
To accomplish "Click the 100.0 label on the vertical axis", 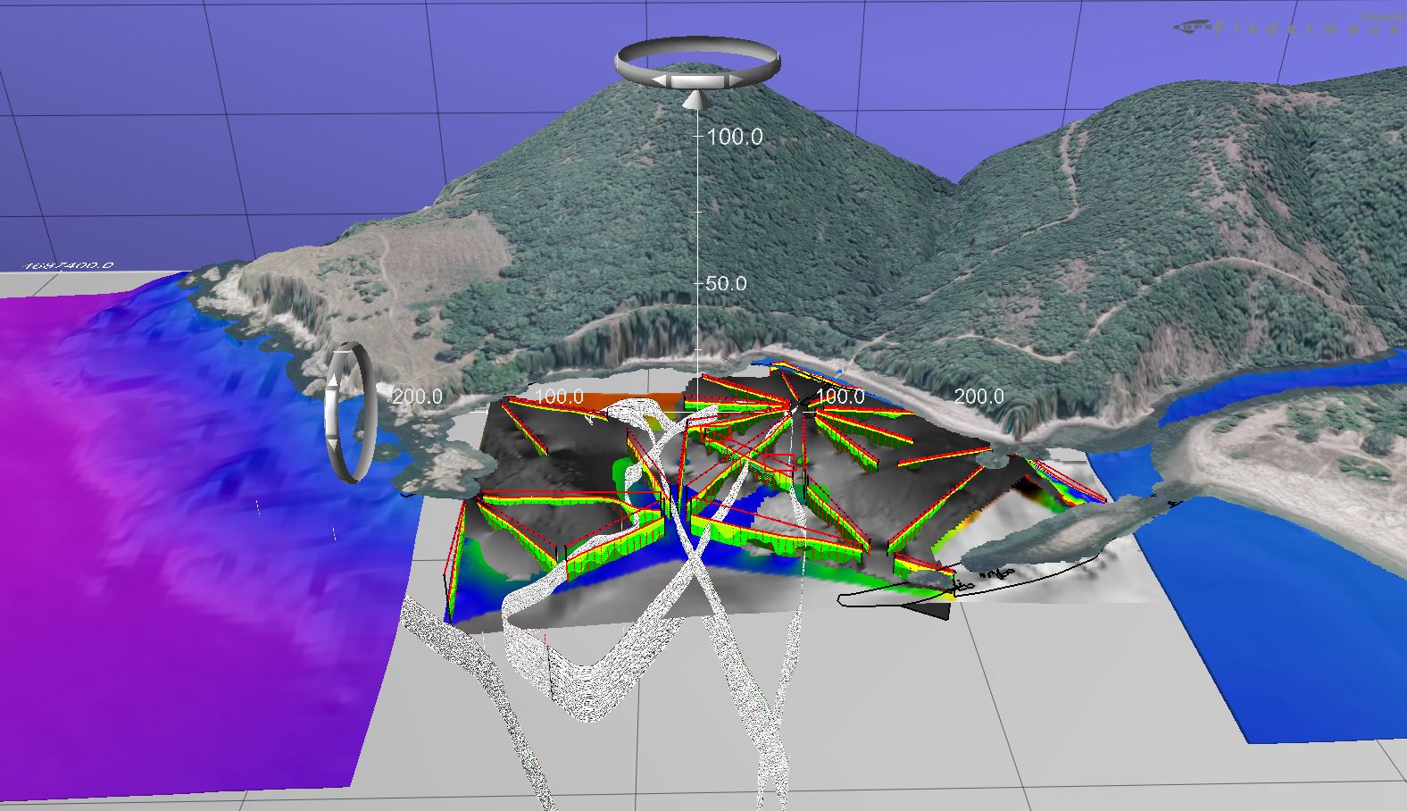I will coord(735,137).
